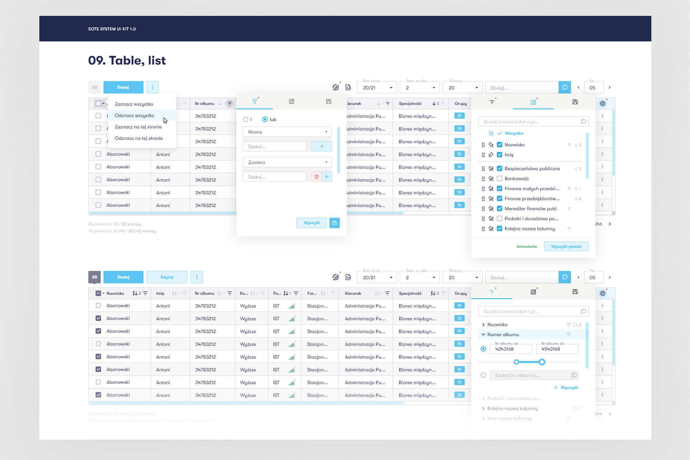This screenshot has width=690, height=460.
Task: Click the magnifier search button in upper toolbar
Action: (x=564, y=87)
